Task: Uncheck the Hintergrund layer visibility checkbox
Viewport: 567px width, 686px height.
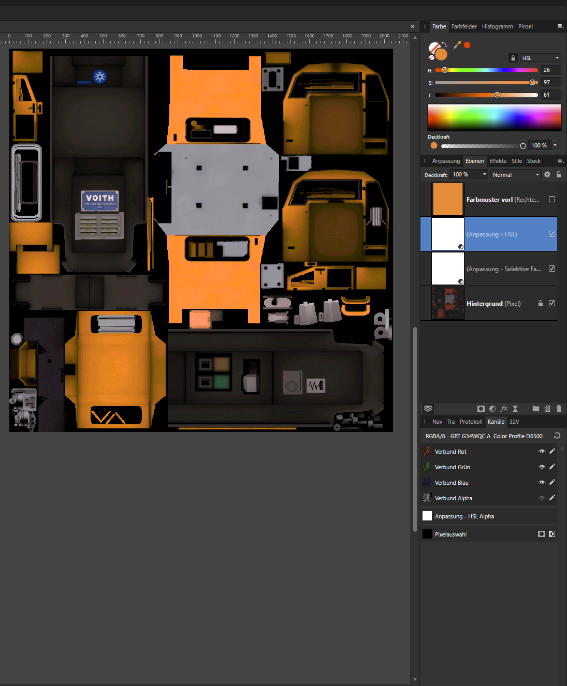Action: (x=552, y=303)
